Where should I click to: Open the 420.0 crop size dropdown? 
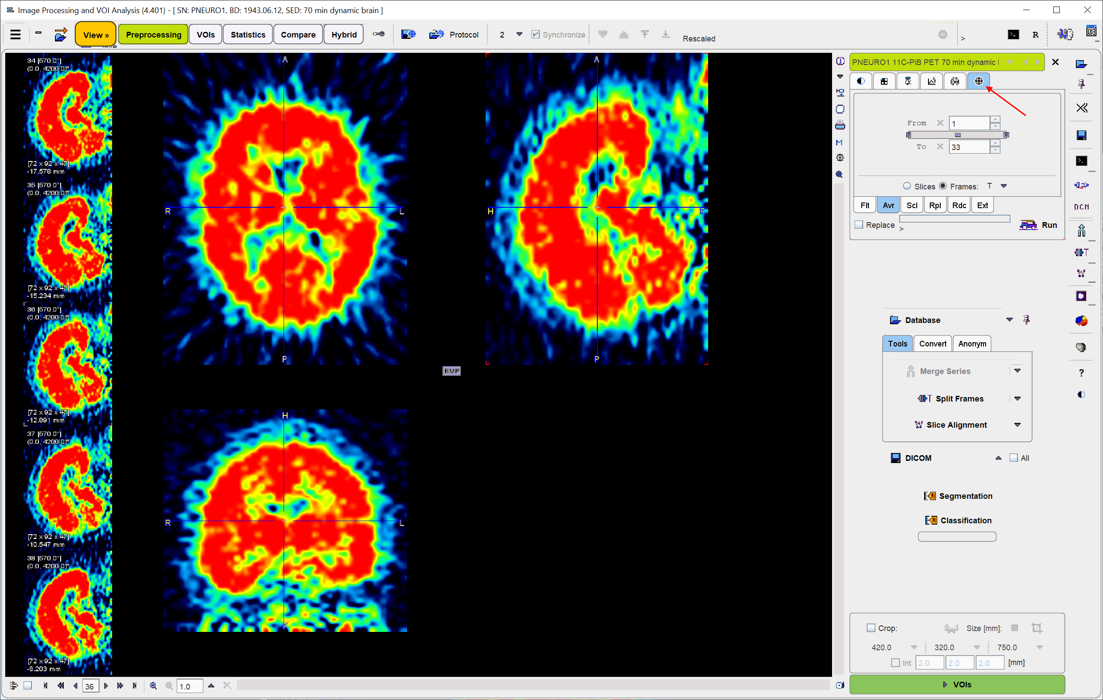click(x=914, y=647)
